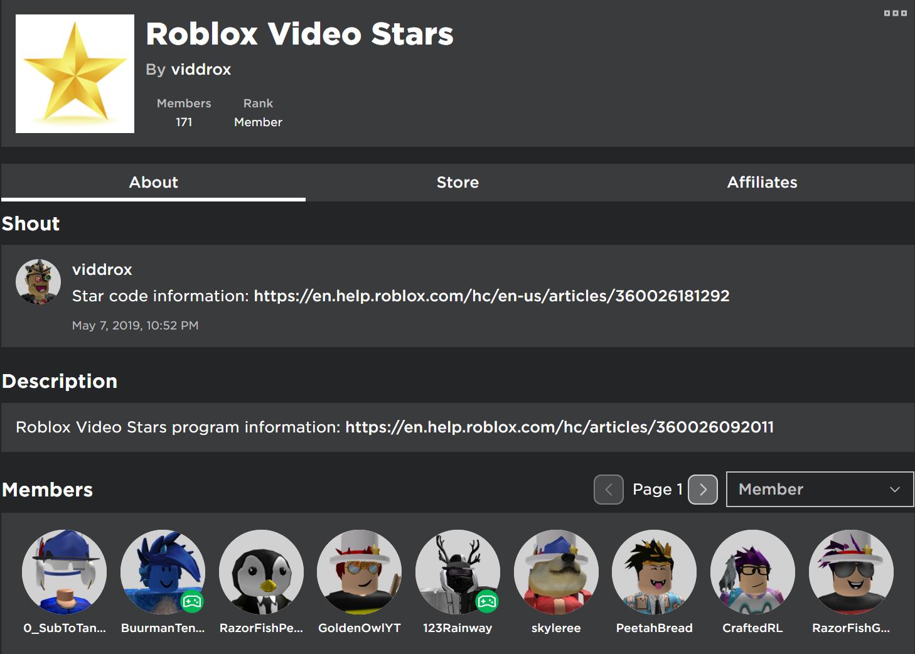This screenshot has height=654, width=915.
Task: Click the Rank value Member
Action: (x=258, y=122)
